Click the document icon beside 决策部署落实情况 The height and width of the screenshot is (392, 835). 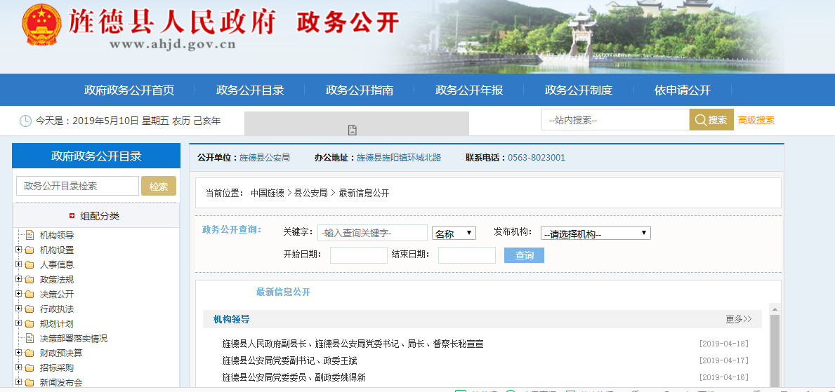29,339
